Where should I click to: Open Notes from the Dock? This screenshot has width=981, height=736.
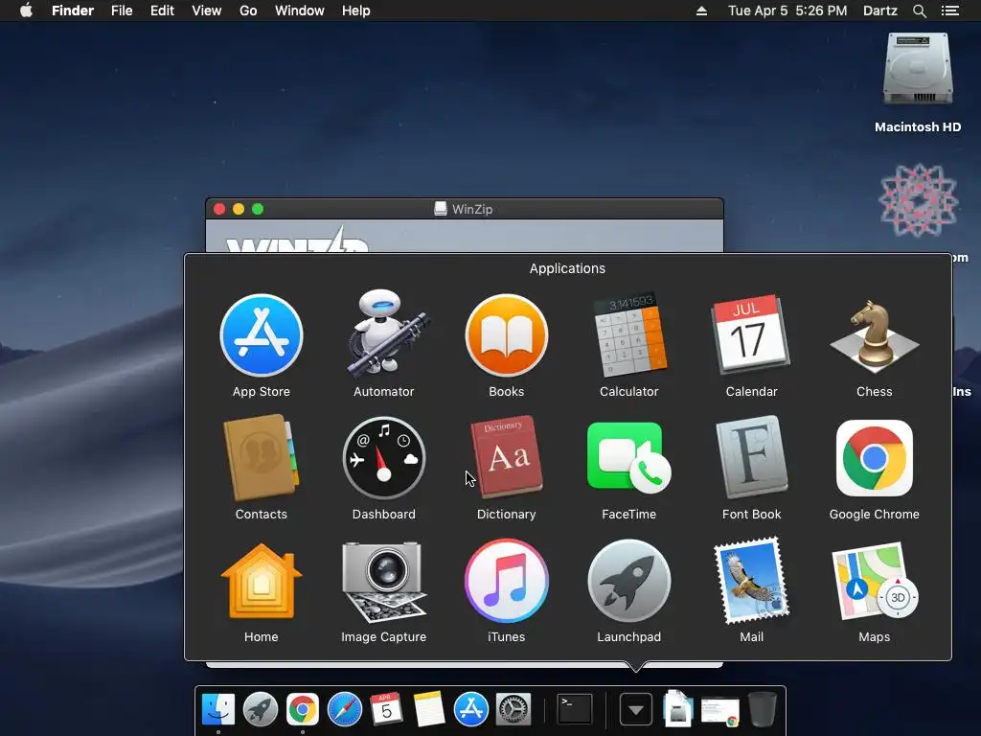click(428, 710)
